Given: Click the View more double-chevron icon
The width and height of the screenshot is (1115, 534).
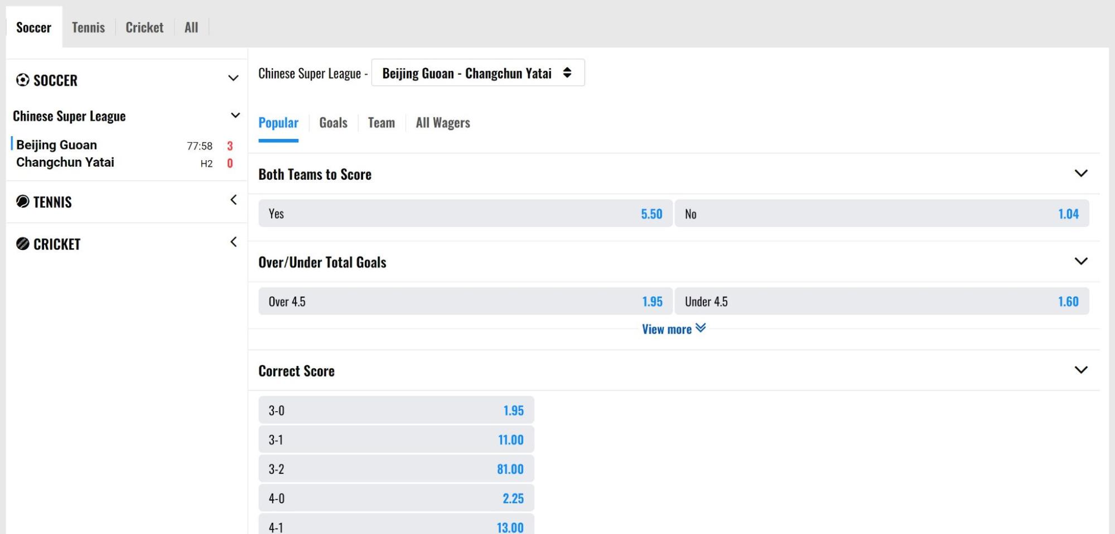Looking at the screenshot, I should (701, 328).
